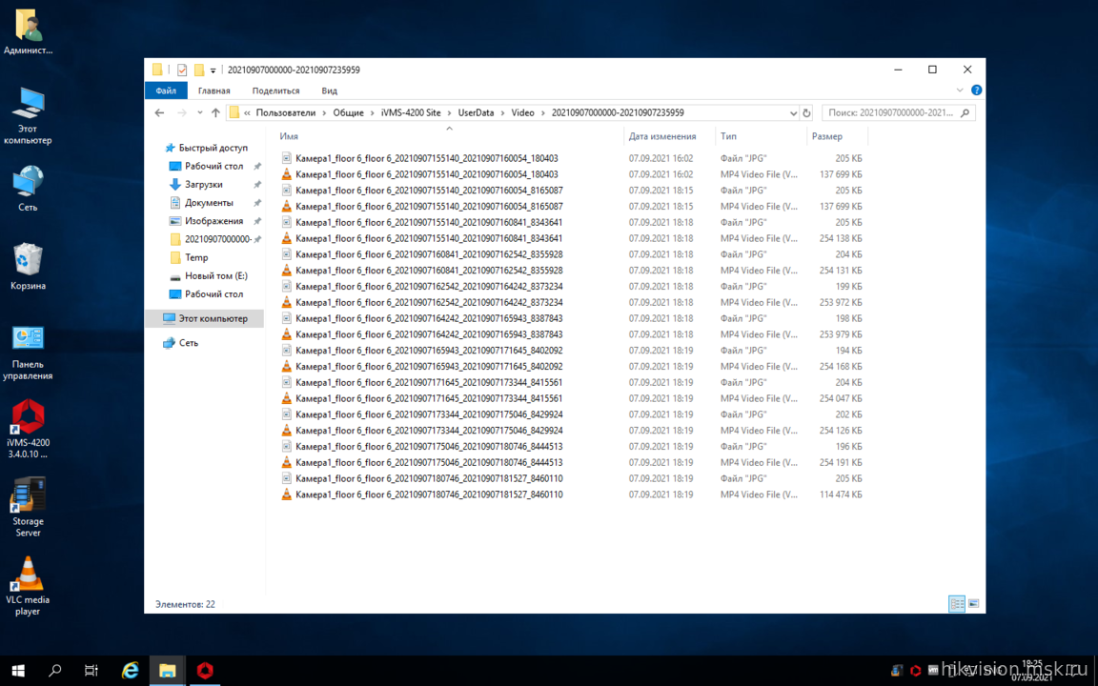Navigate to Video breadcrumb

tap(522, 112)
